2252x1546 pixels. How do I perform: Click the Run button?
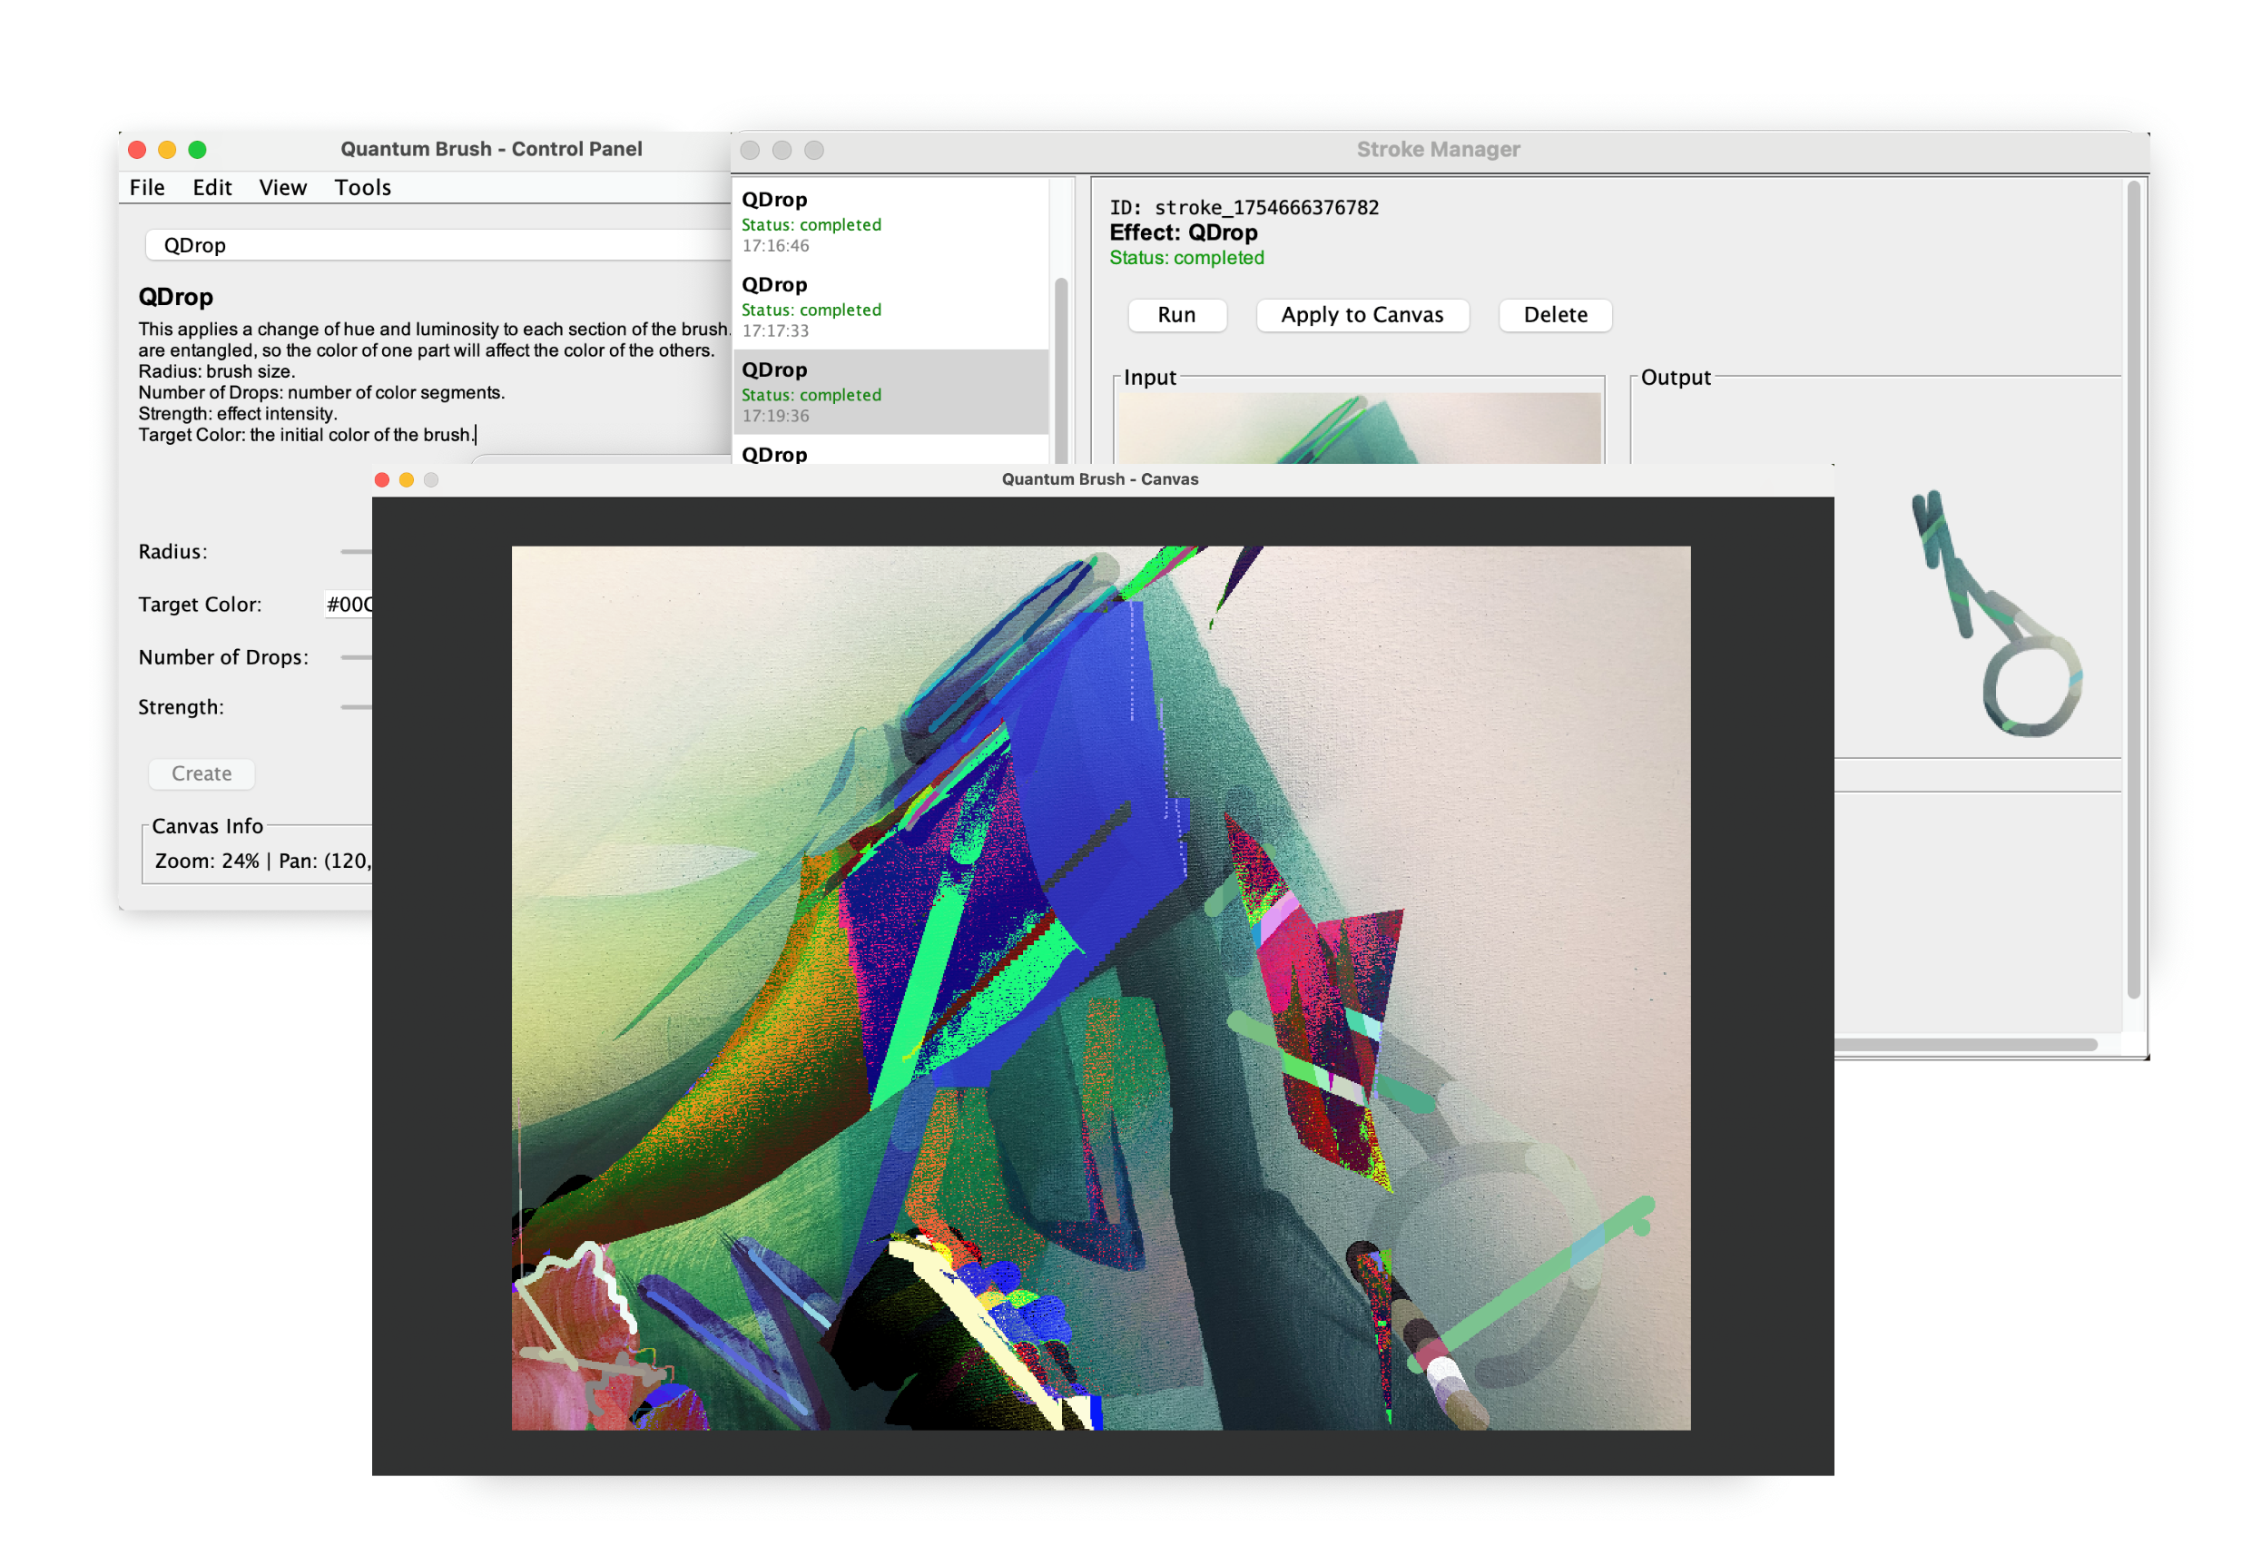click(x=1176, y=315)
